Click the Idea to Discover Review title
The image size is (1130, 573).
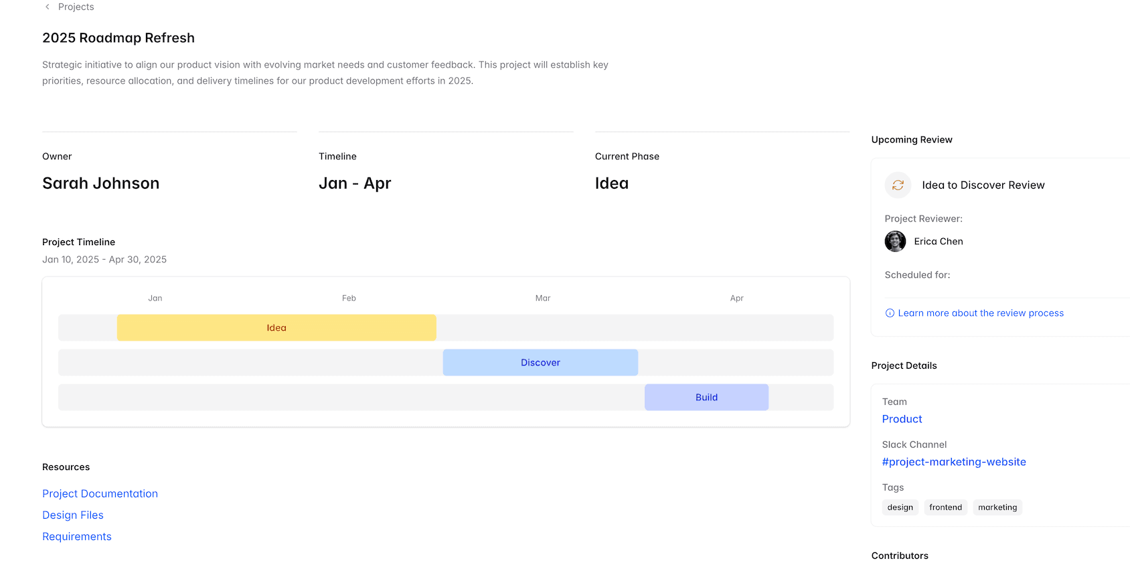click(983, 185)
